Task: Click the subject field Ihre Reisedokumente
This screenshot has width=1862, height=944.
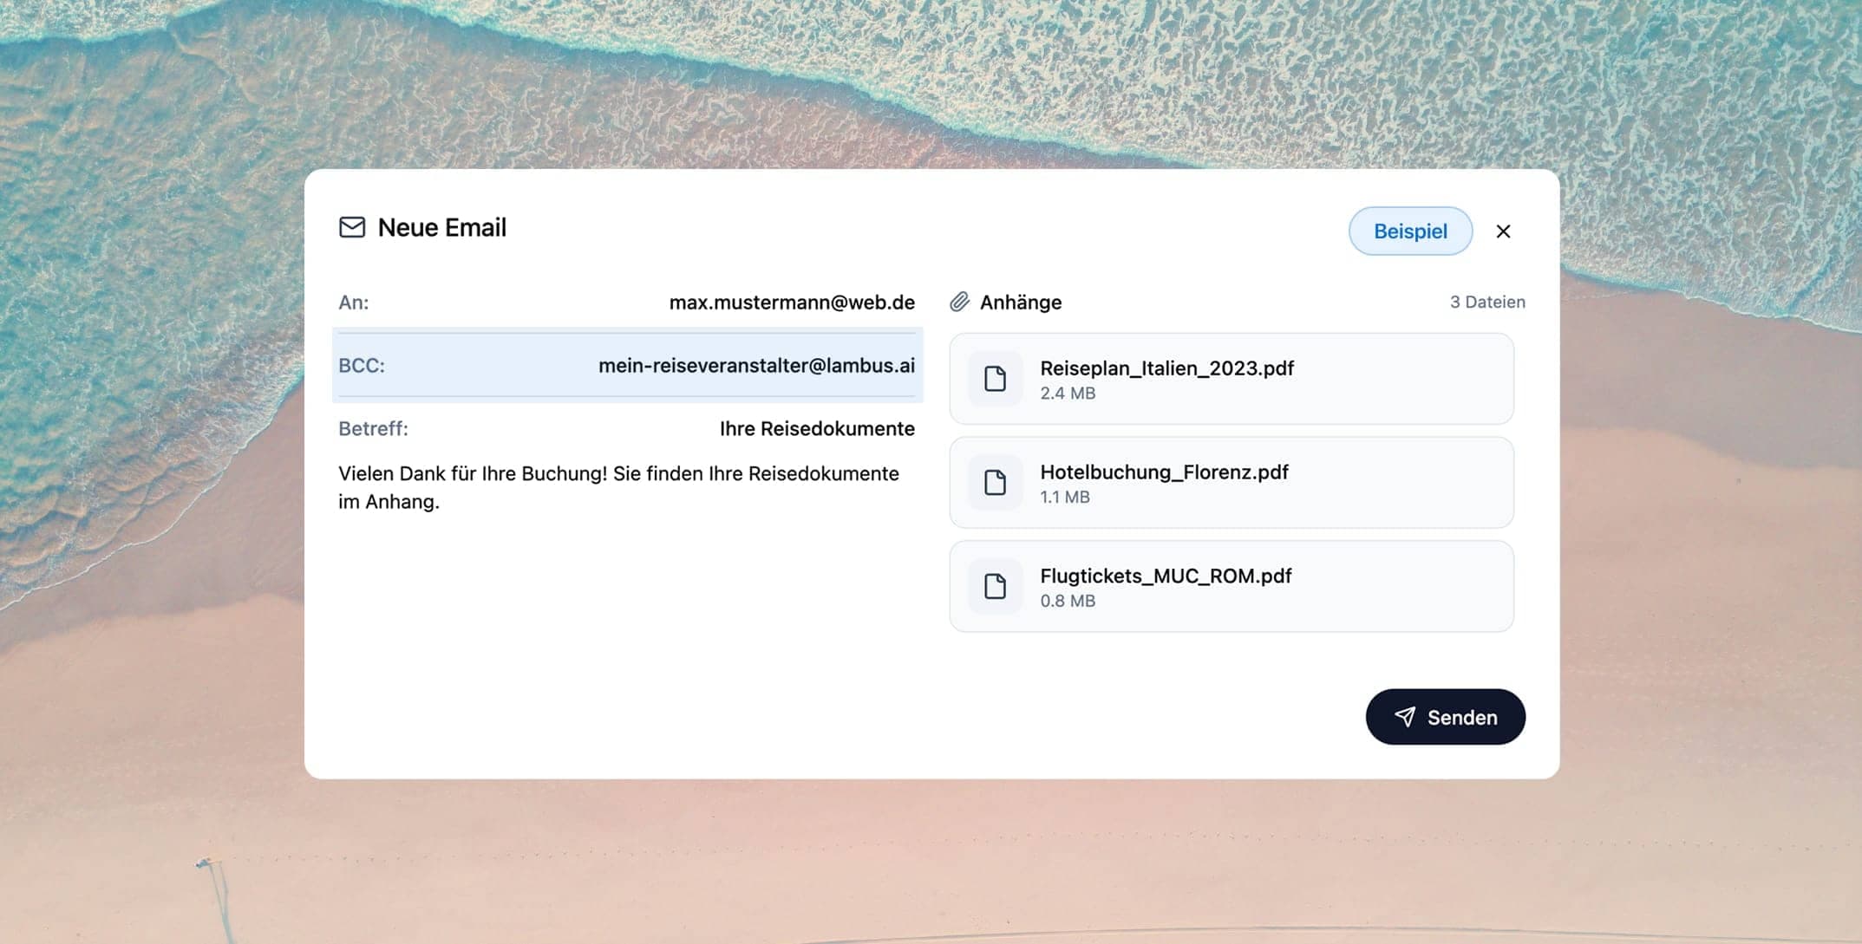Action: (816, 429)
